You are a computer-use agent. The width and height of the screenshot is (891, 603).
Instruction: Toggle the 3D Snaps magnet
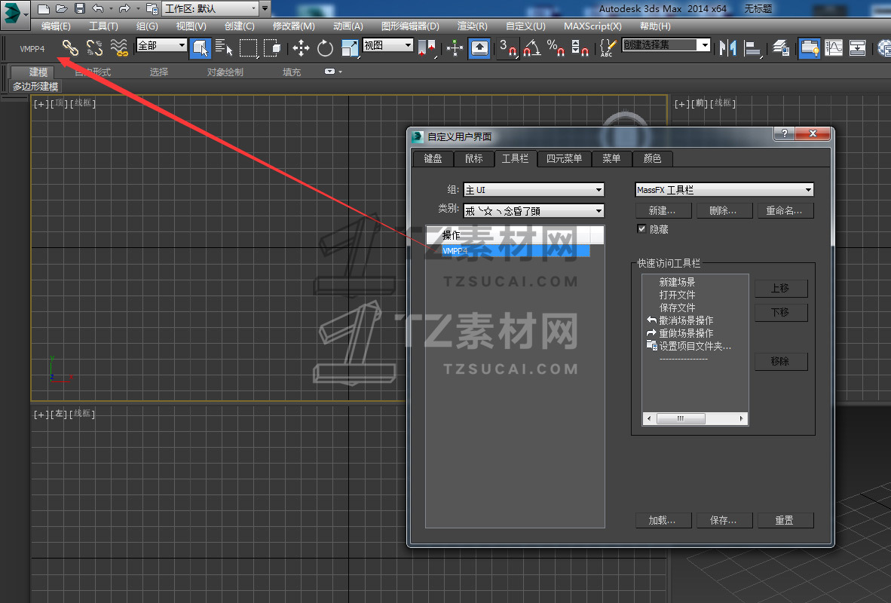pyautogui.click(x=507, y=48)
